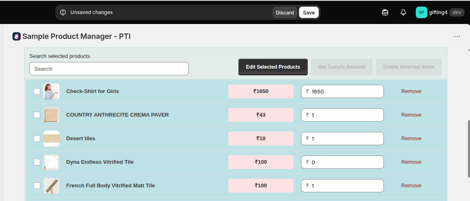Click the Desert tiles product name

[81, 139]
